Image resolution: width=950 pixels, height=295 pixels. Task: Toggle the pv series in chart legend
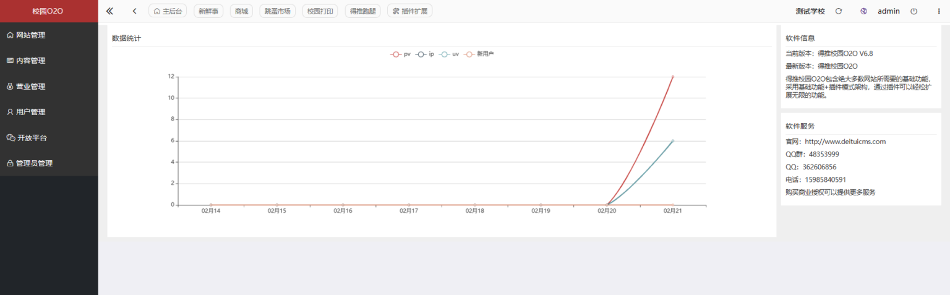pos(400,54)
